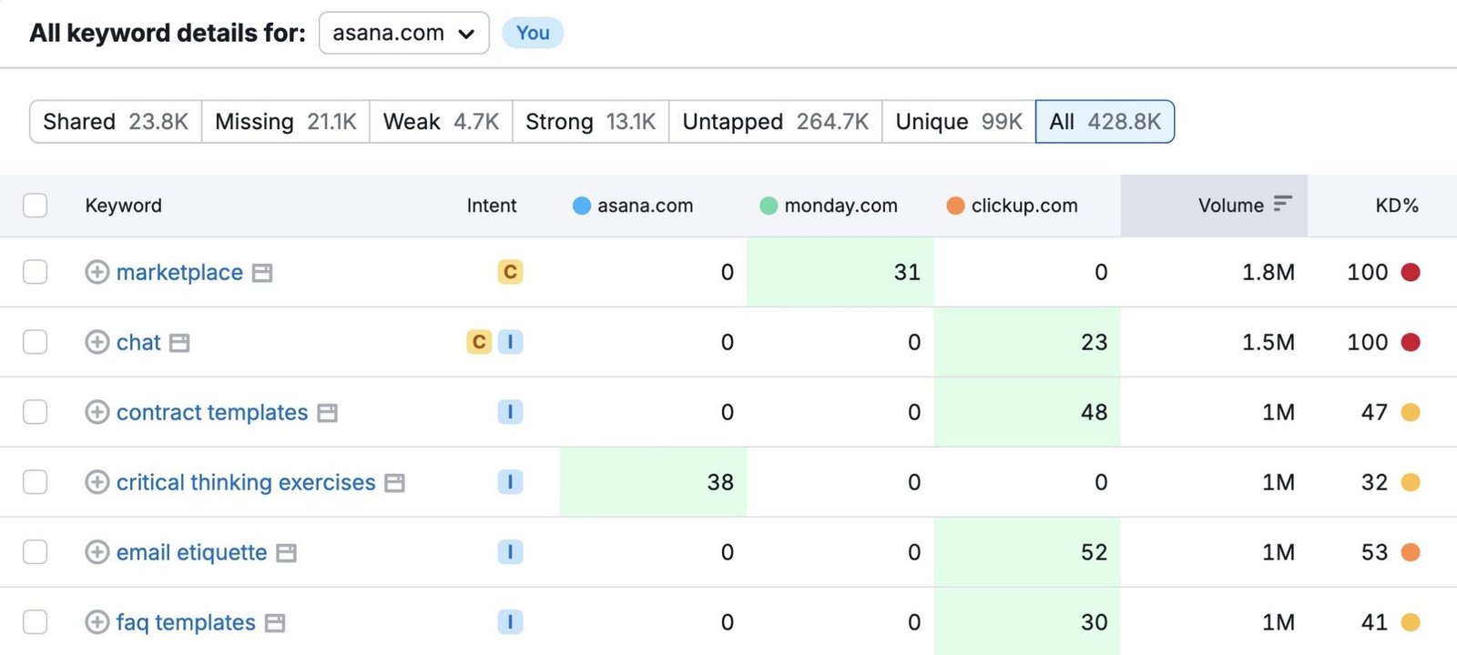Click the red KD dot for marketplace
Screen dimensions: 1457x655
coord(1411,272)
